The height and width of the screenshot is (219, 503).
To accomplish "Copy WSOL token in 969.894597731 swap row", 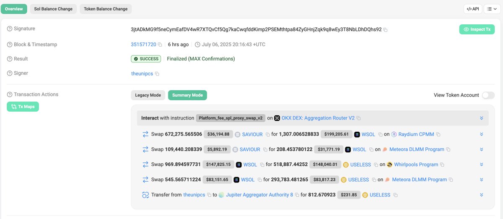I will (x=262, y=165).
